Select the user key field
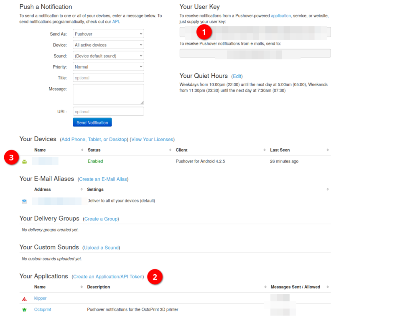 (x=255, y=32)
